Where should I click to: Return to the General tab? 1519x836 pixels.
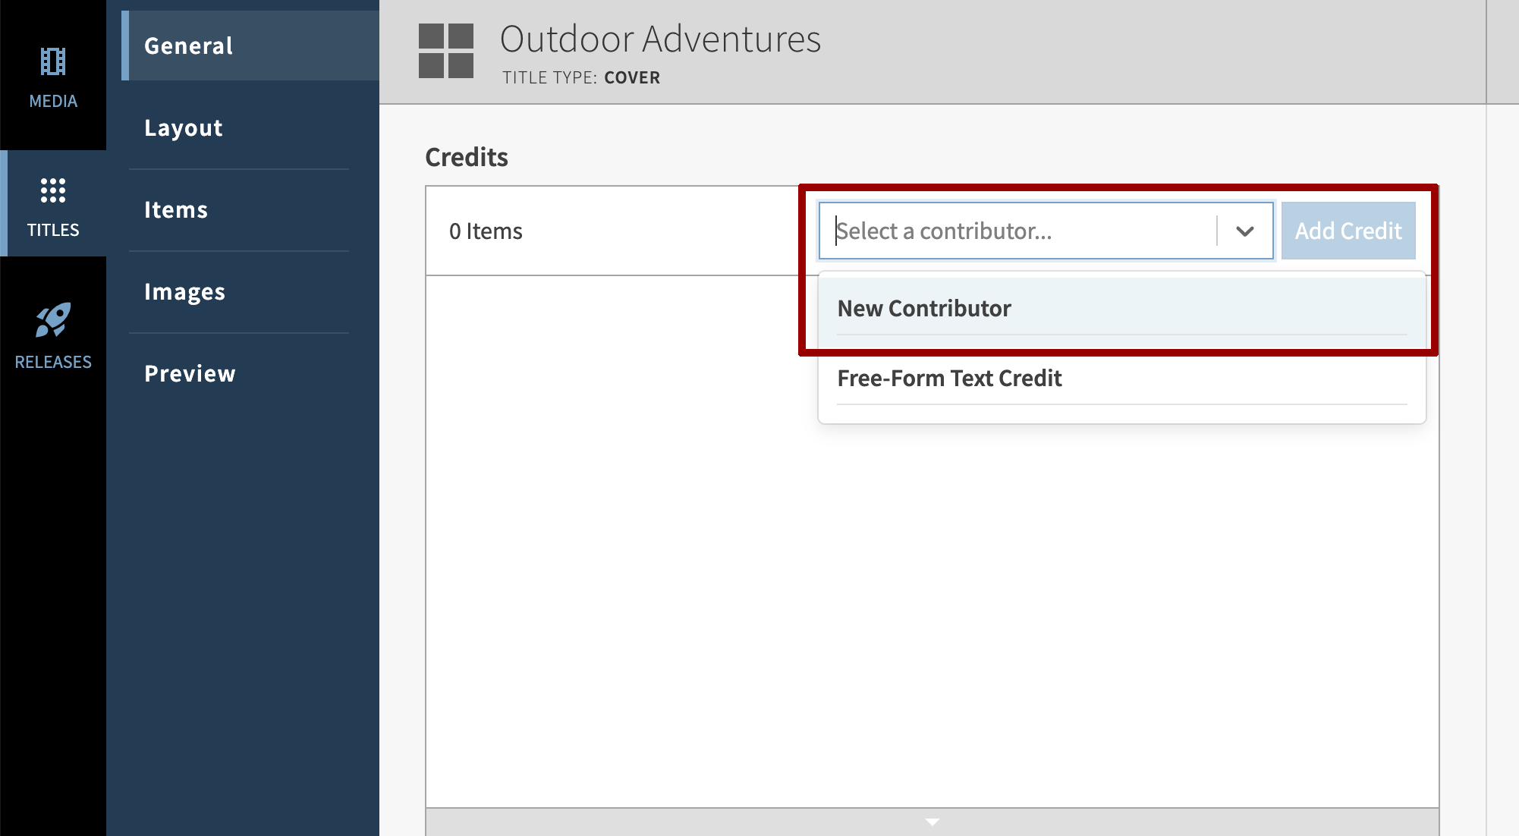click(187, 46)
